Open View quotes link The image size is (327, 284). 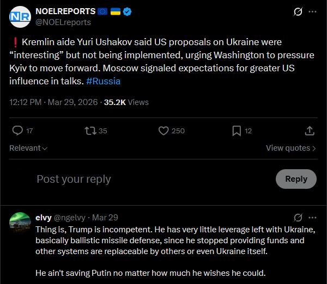click(x=290, y=148)
